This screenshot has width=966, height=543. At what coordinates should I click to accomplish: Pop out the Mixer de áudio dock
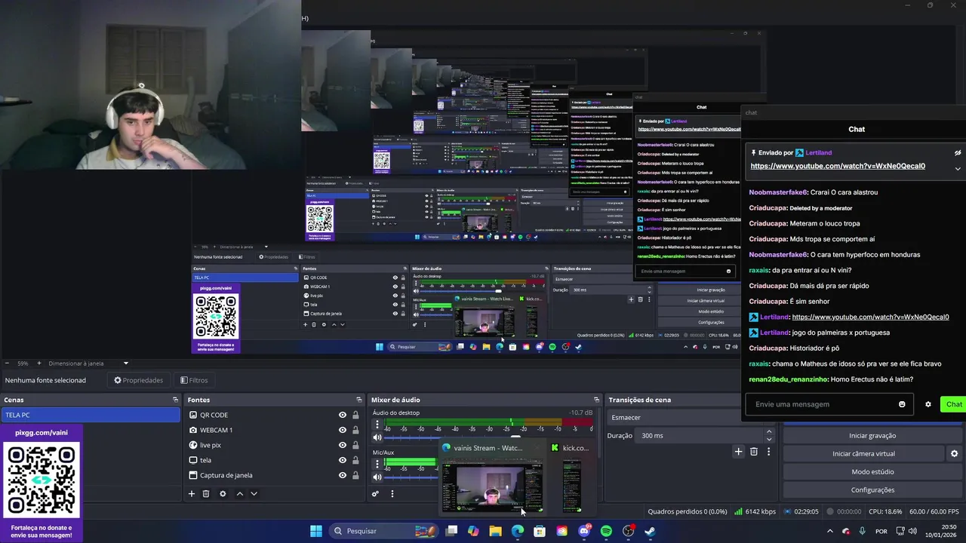(596, 400)
